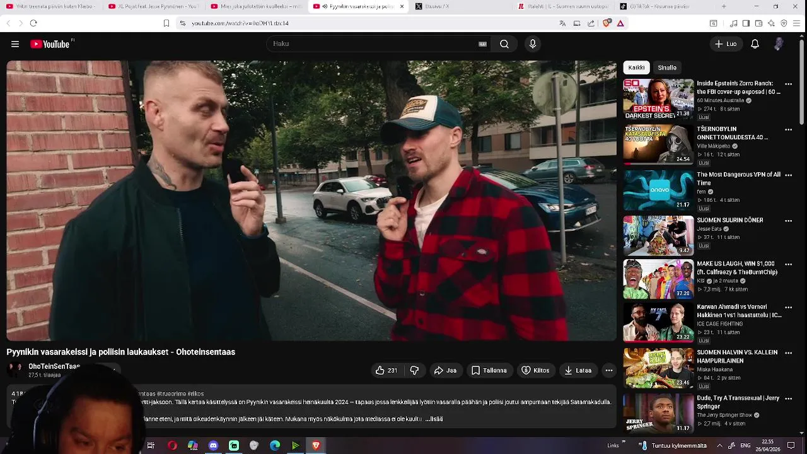The height and width of the screenshot is (454, 807).
Task: Switch to the Iltalehti browser tab
Action: pos(562,6)
